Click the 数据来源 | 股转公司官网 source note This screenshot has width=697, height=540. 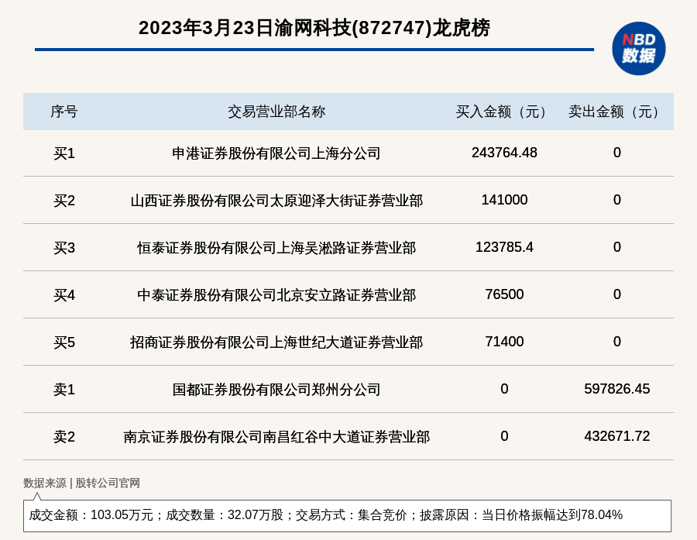pyautogui.click(x=81, y=483)
